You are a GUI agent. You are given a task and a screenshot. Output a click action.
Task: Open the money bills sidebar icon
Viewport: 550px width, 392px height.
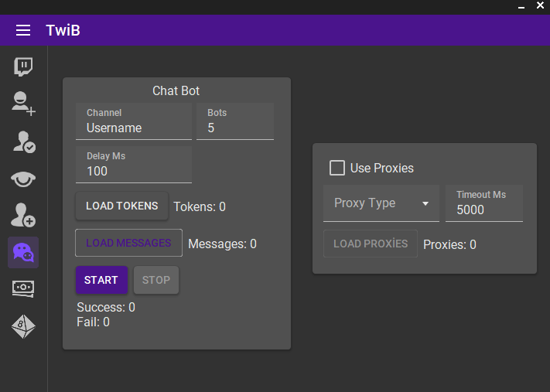[23, 289]
